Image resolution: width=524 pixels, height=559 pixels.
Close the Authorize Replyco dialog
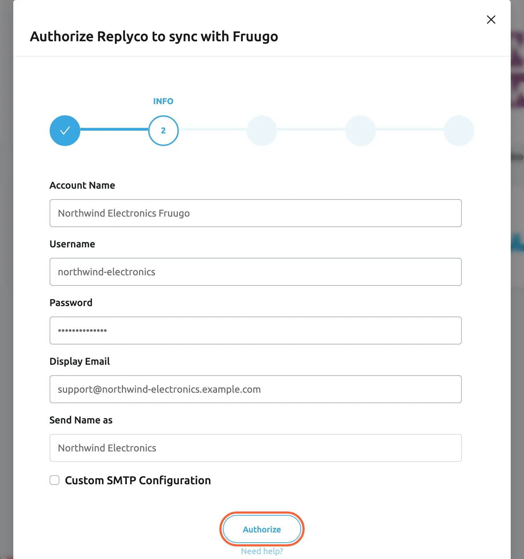point(491,20)
